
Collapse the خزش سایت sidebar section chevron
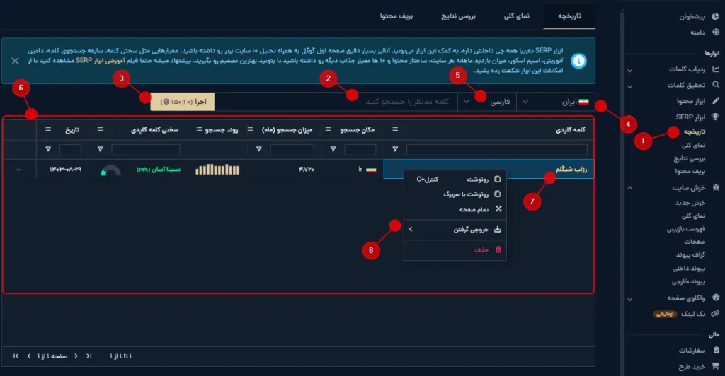pos(629,188)
